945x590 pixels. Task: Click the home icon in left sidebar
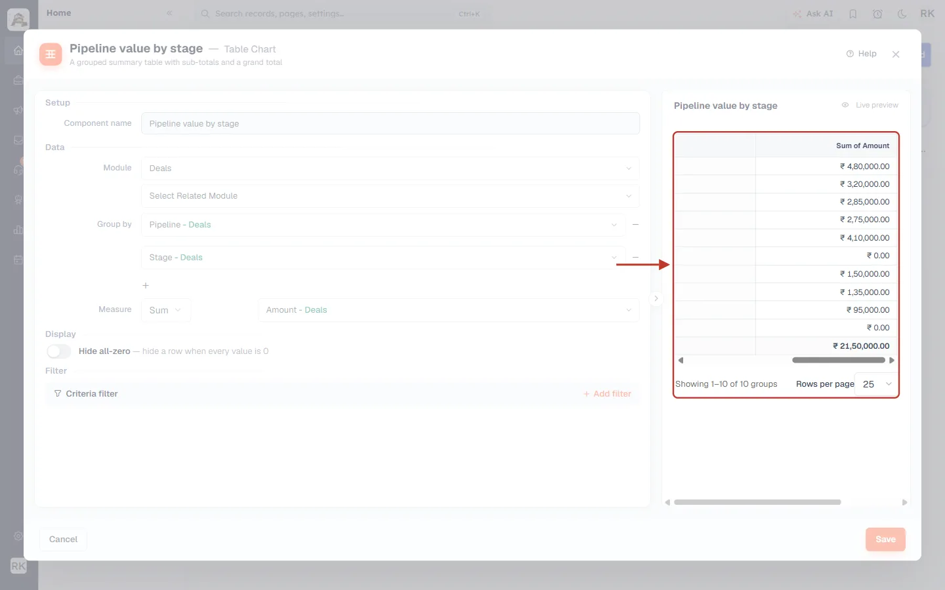(18, 50)
